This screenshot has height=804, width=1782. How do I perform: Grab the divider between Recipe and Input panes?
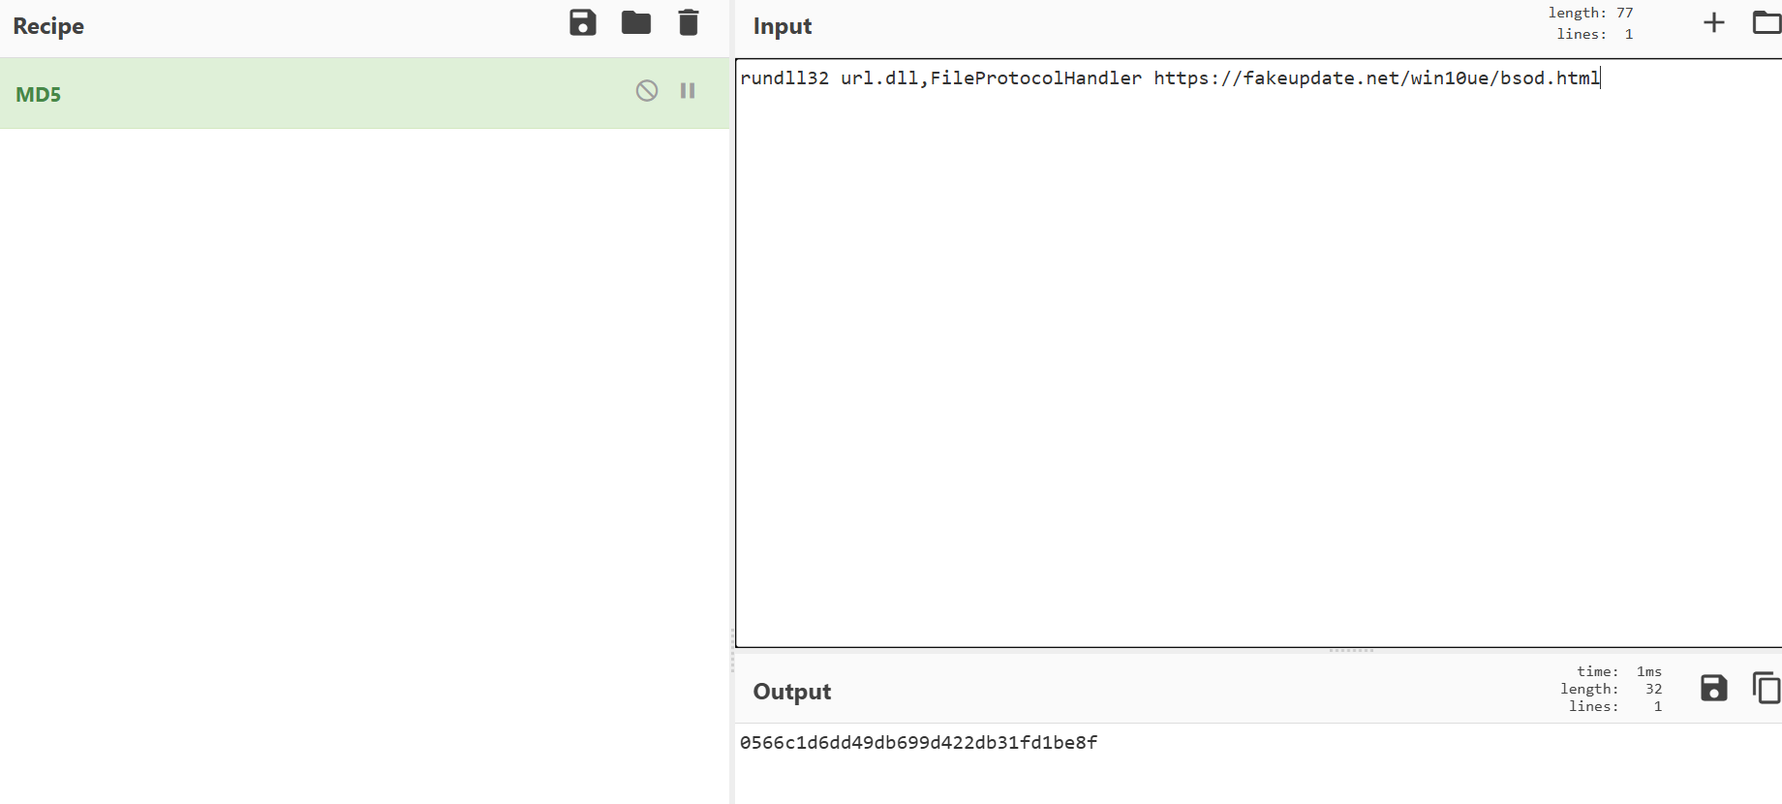[732, 649]
